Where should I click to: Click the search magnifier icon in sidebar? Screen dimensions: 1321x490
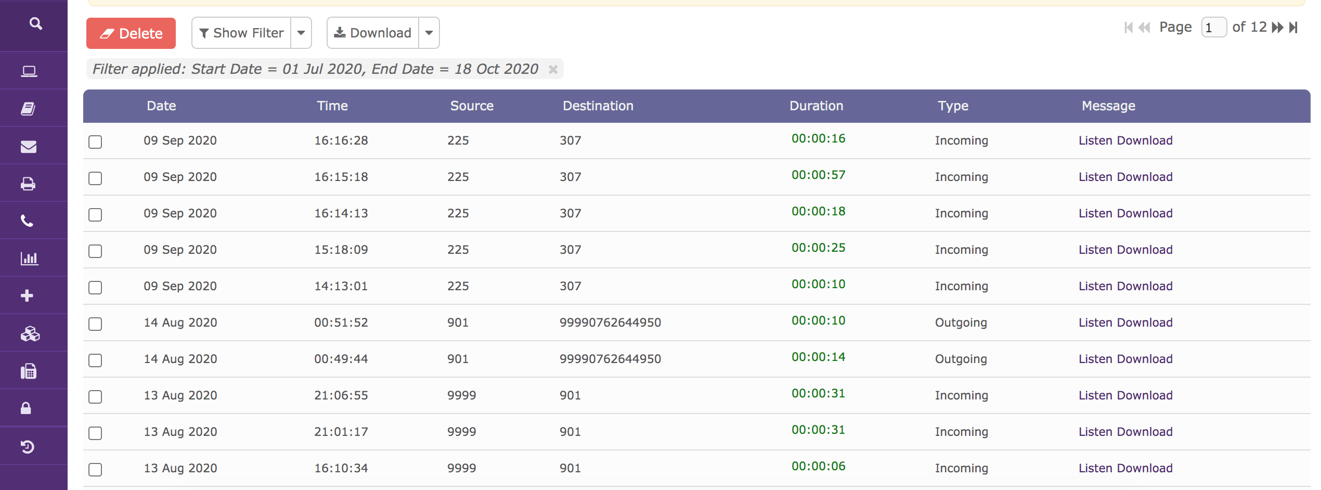(35, 23)
